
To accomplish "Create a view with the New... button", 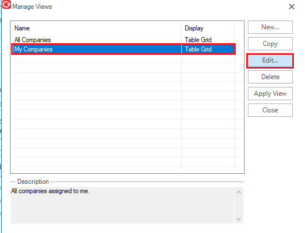I will point(270,27).
